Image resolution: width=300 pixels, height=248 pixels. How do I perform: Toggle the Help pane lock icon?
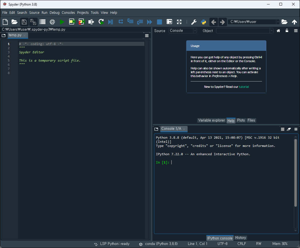(x=287, y=30)
